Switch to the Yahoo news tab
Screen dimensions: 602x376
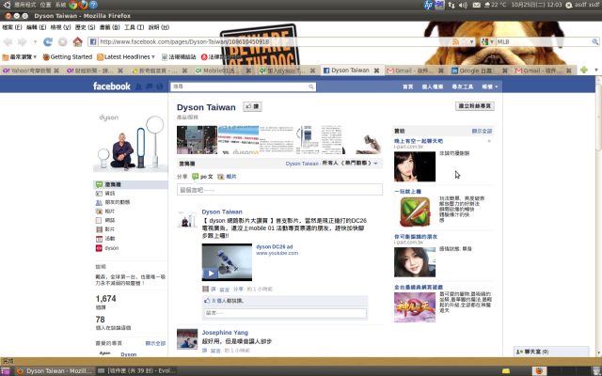[31, 70]
